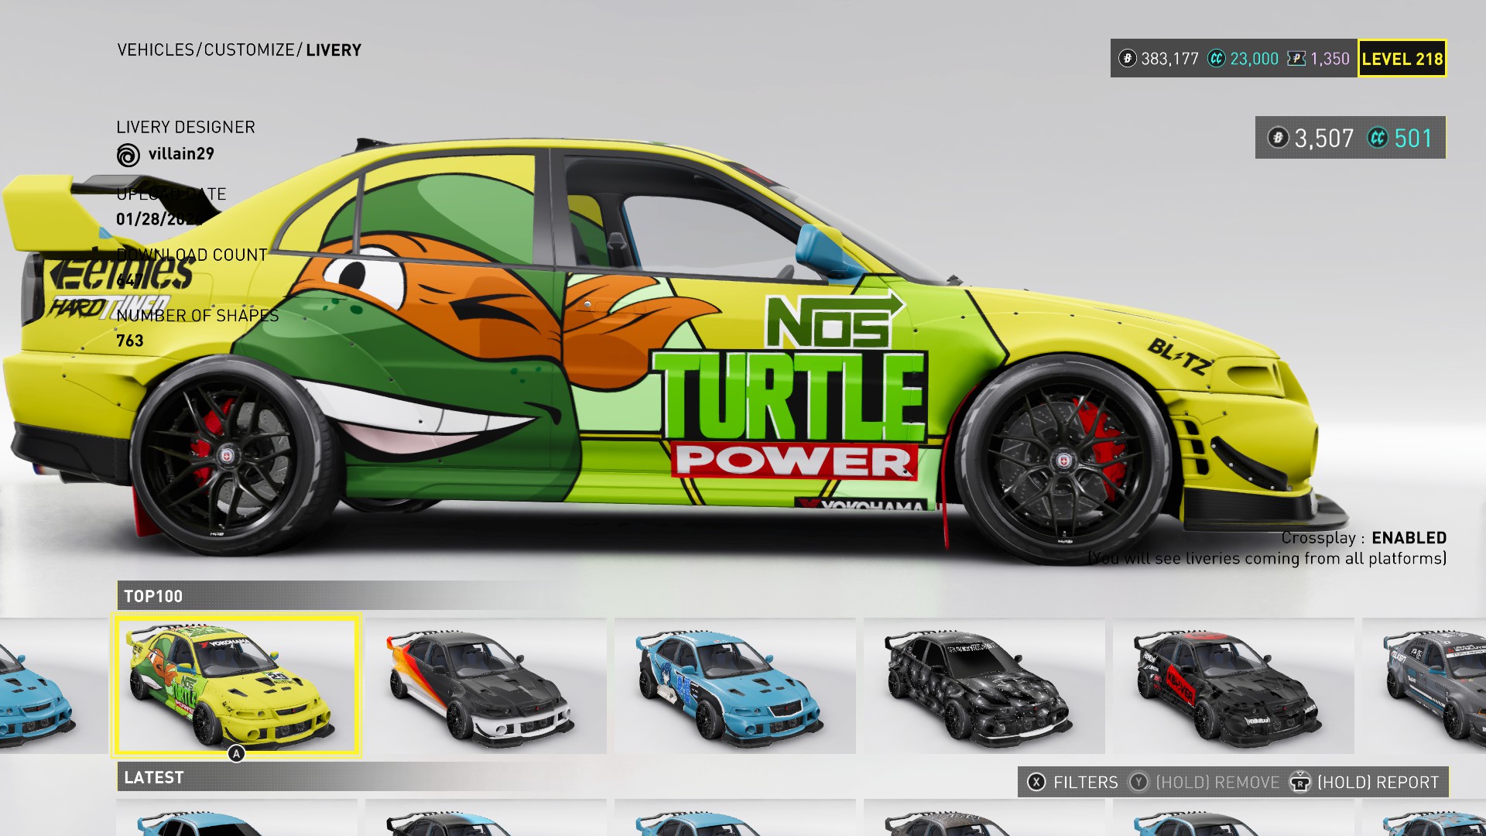
Task: Click the X button icon for Filters
Action: 1036,782
